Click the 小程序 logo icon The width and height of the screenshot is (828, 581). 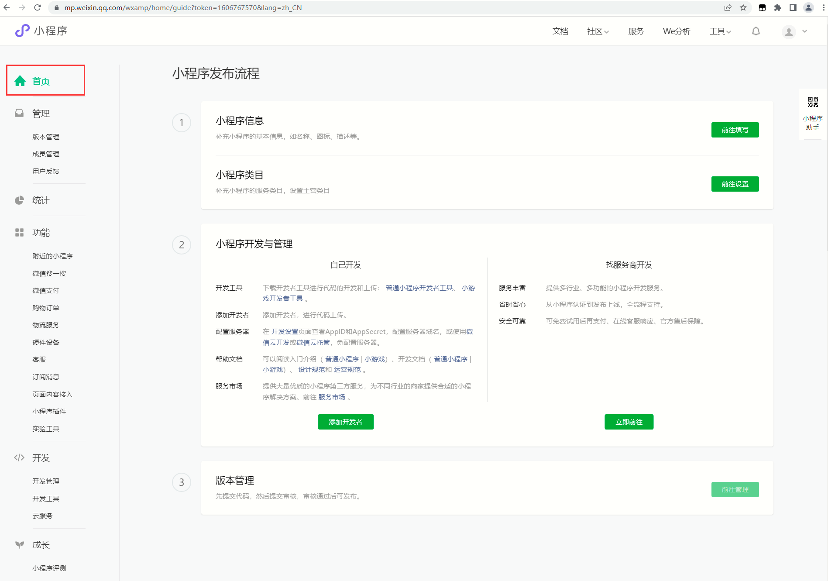coord(22,31)
